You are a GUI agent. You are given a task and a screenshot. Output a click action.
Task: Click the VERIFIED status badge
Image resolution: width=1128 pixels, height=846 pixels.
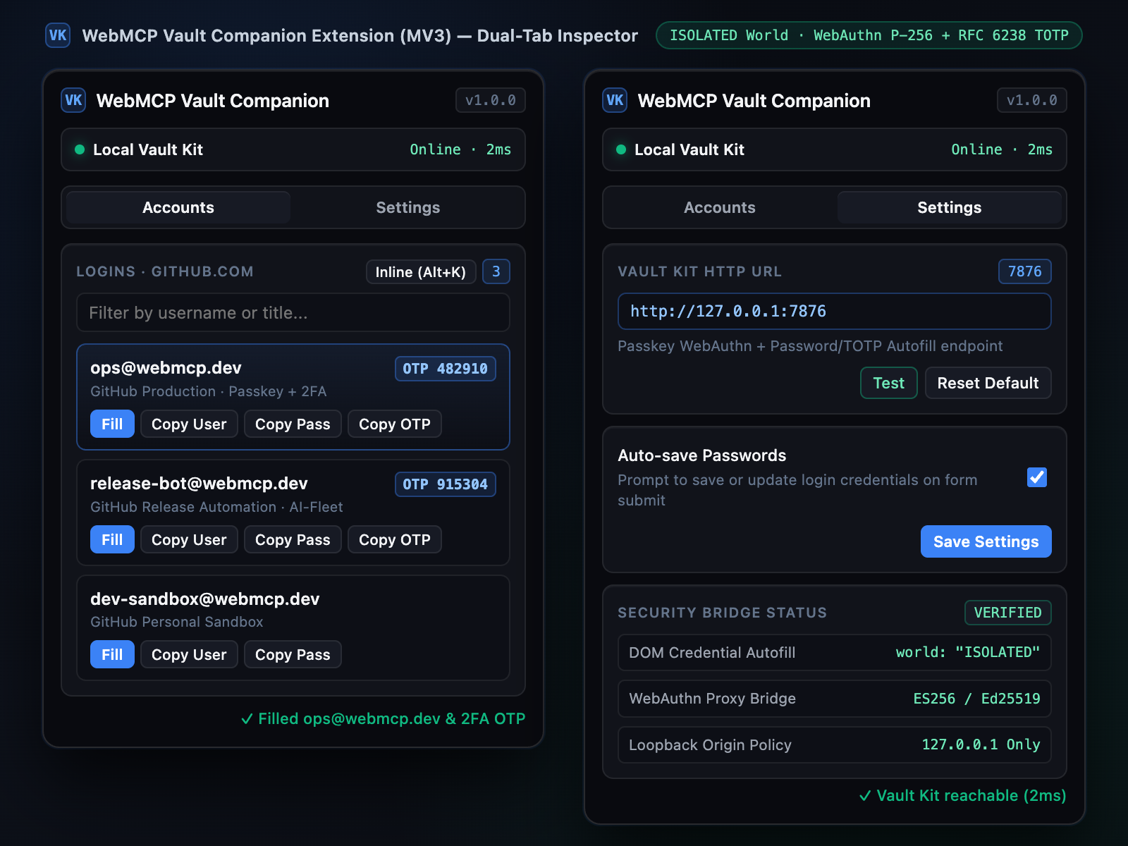point(1008,613)
